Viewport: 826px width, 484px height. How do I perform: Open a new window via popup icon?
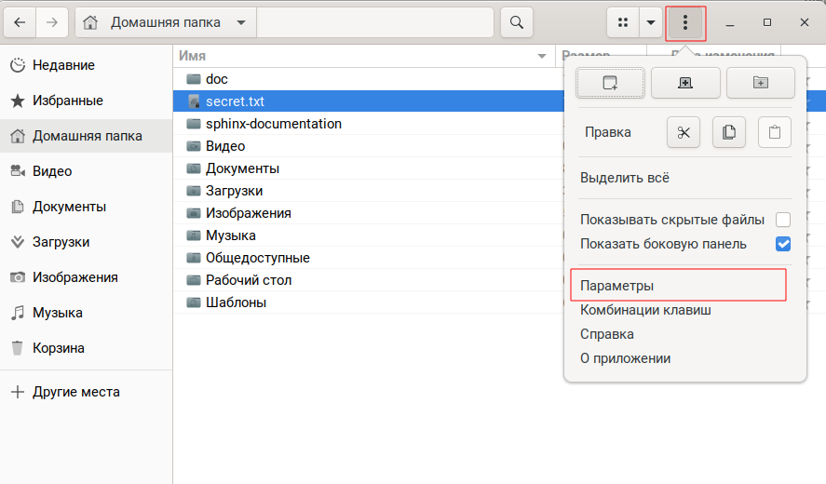[x=611, y=83]
